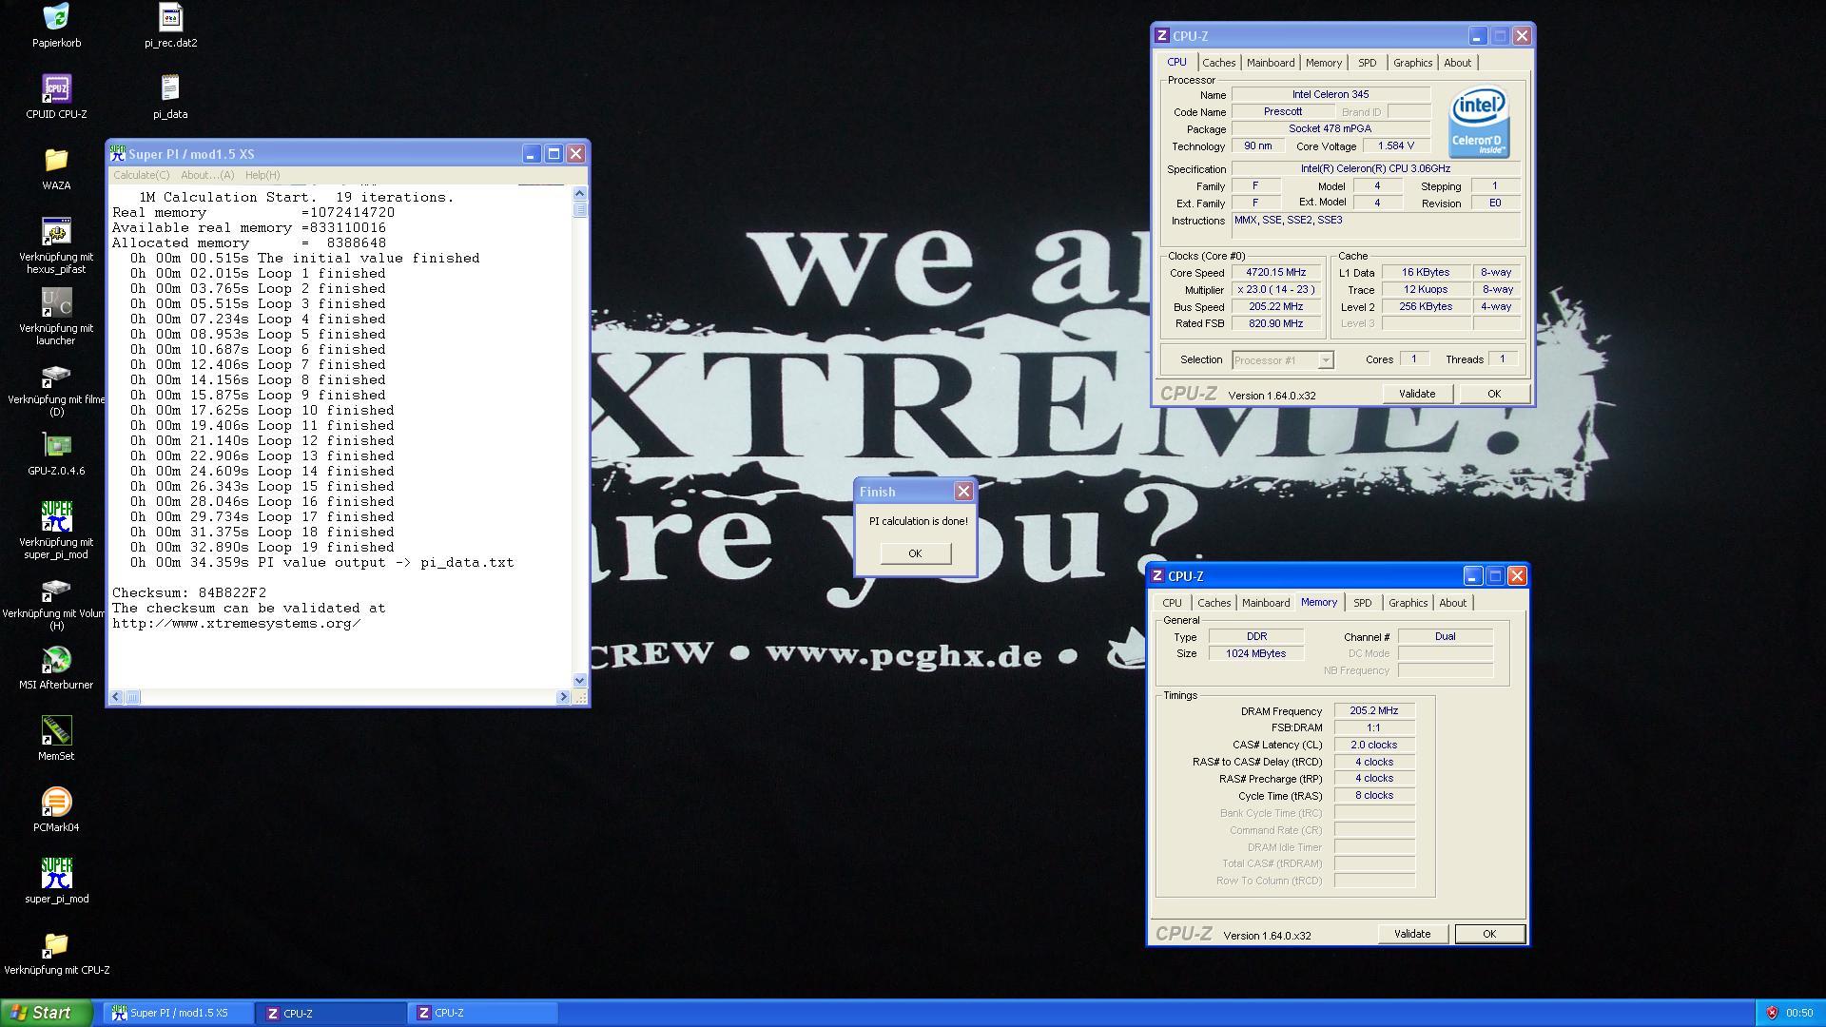The image size is (1826, 1027).
Task: Click Super PI vertical scrollbar down arrow
Action: point(580,680)
